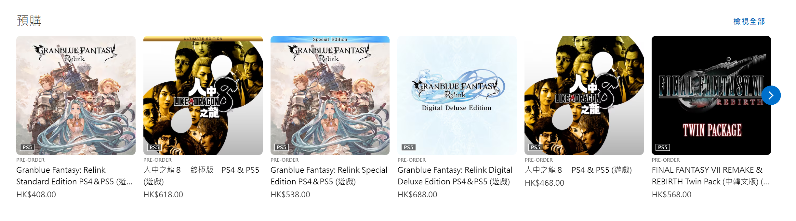Screen dimensions: 796x221
Task: Select the Like a Dragon 8 Ultimate Edition cover
Action: point(203,95)
